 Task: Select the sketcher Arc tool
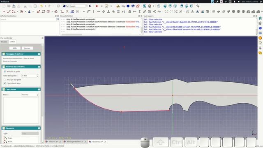click(x=14, y=12)
